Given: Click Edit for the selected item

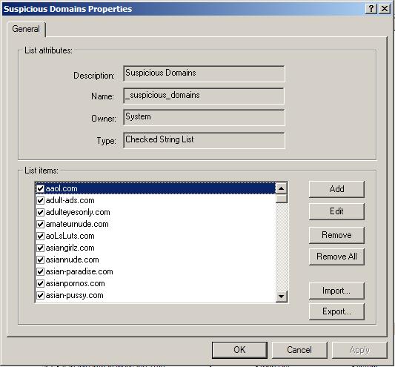Looking at the screenshot, I should [x=336, y=211].
